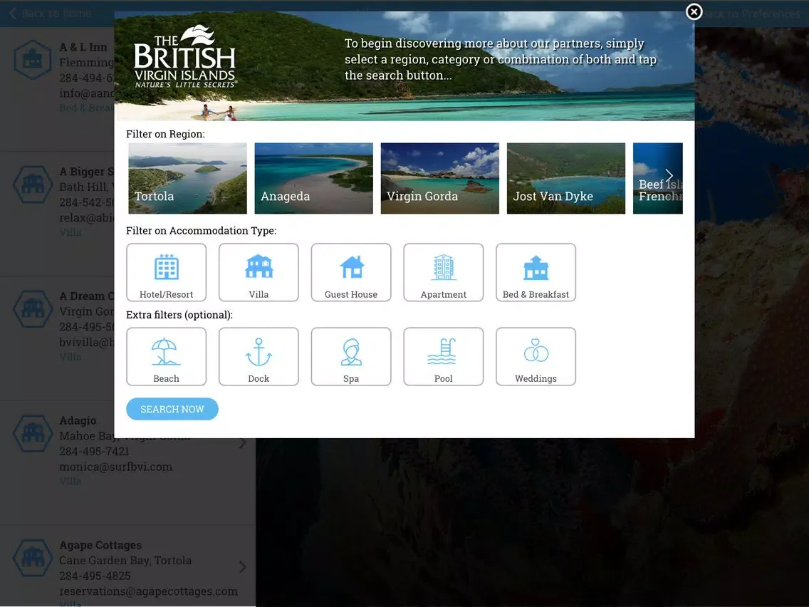This screenshot has height=607, width=809.
Task: Show more regions with the right chevron
Action: pos(669,175)
